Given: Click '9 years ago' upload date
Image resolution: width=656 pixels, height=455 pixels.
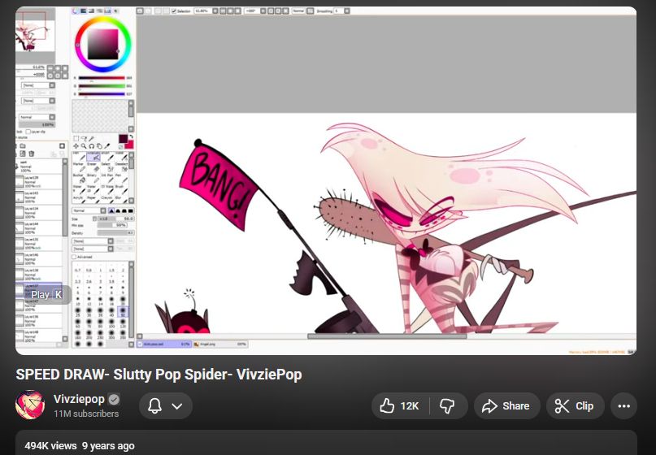Looking at the screenshot, I should (108, 446).
